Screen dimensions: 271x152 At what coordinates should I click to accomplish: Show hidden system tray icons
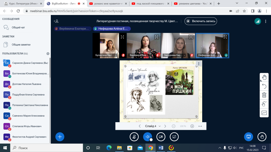click(x=220, y=148)
